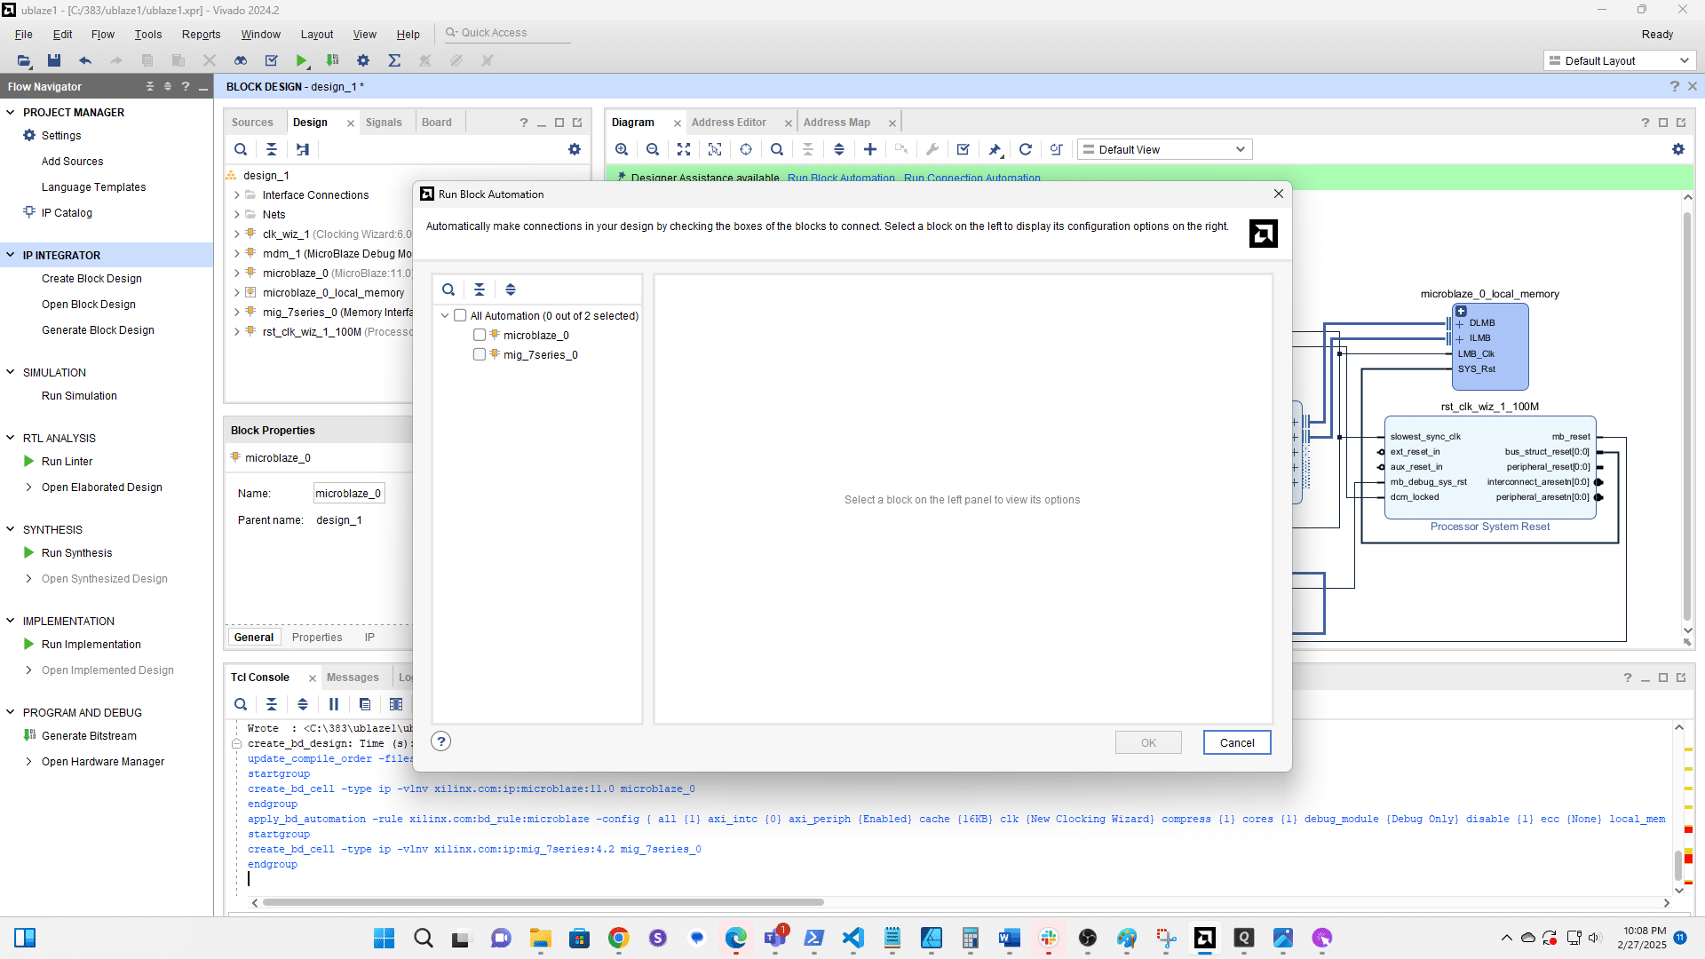Click the Run Synthesis play icon in toolbar

(302, 60)
